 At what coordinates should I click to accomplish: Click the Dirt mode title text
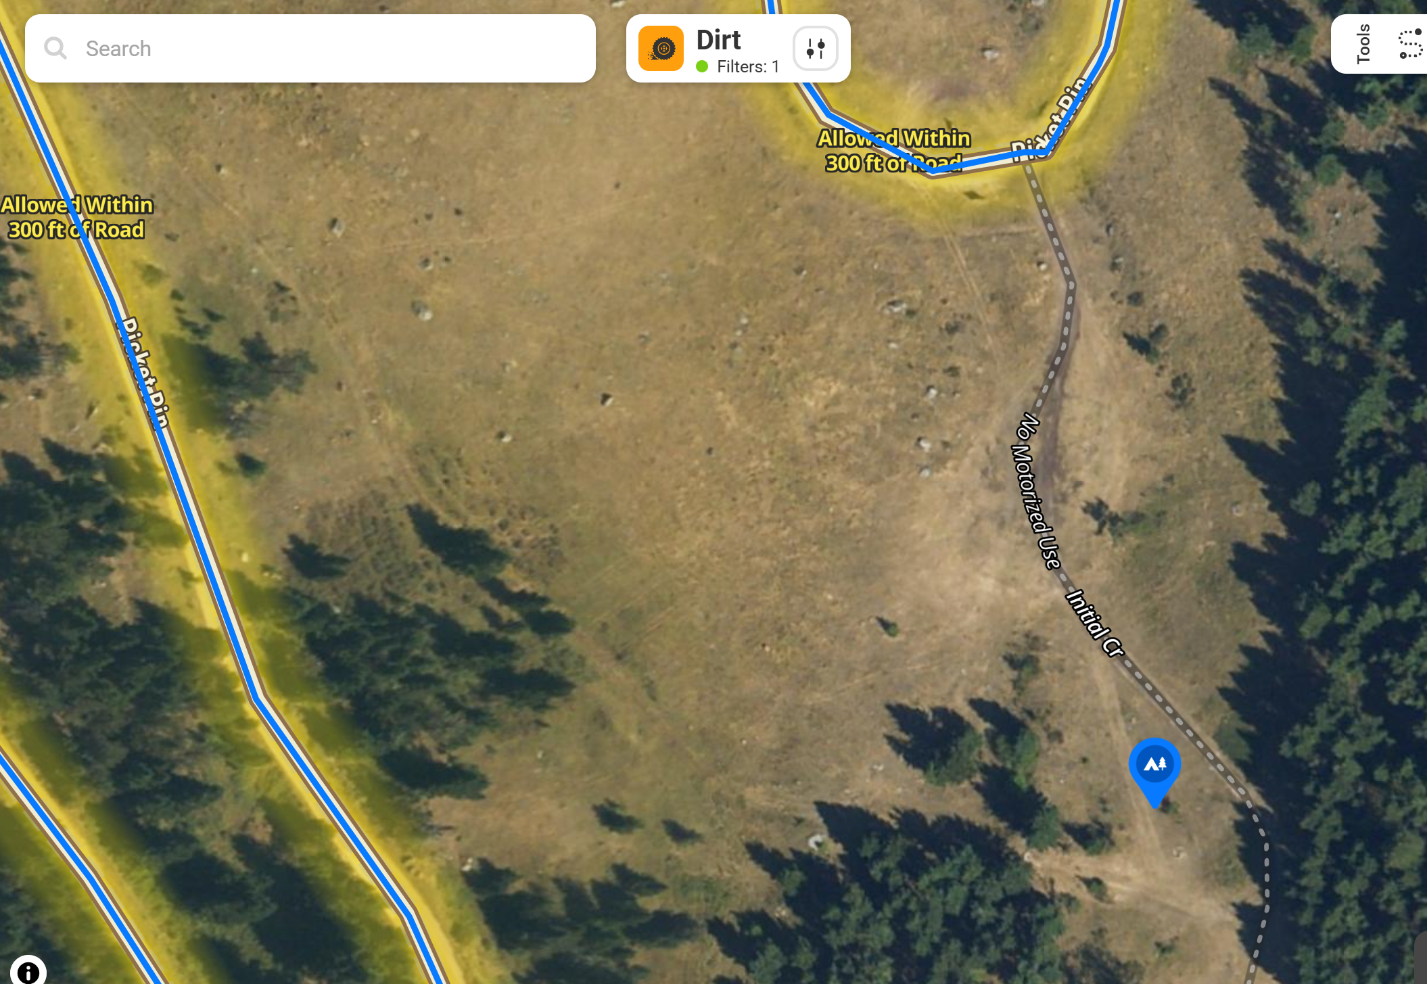718,40
